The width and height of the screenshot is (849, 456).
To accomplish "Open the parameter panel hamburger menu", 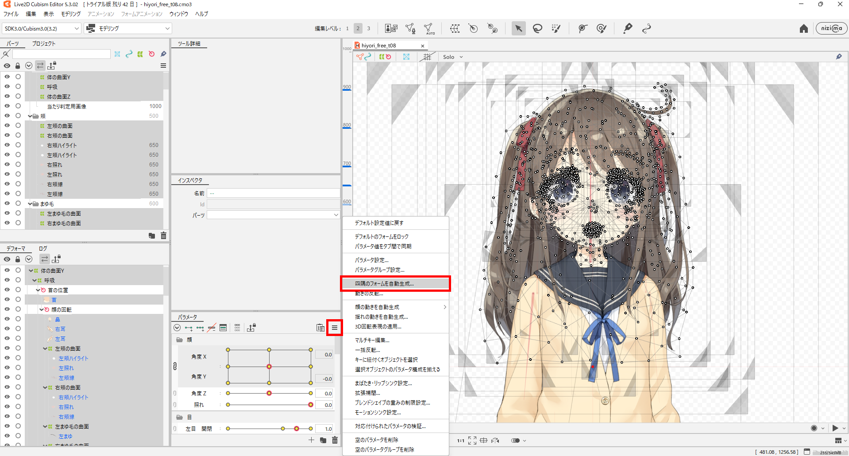I will coord(335,328).
